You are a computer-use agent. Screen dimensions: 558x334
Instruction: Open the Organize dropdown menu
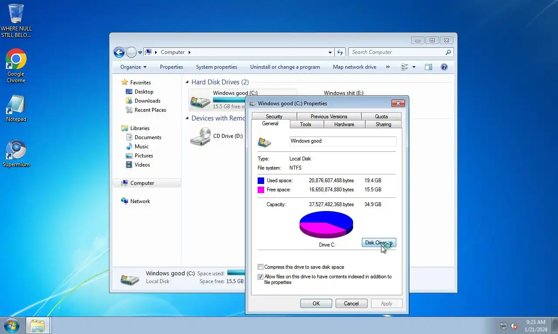point(133,67)
